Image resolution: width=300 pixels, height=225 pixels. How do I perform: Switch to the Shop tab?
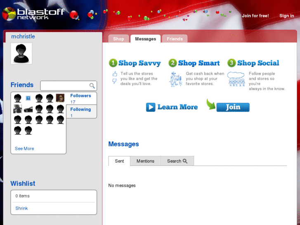[118, 39]
